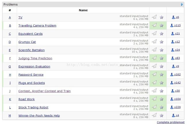Image resolution: width=187 pixels, height=125 pixels.
Task: Open Expression Evaluation problem
Action: (34, 67)
